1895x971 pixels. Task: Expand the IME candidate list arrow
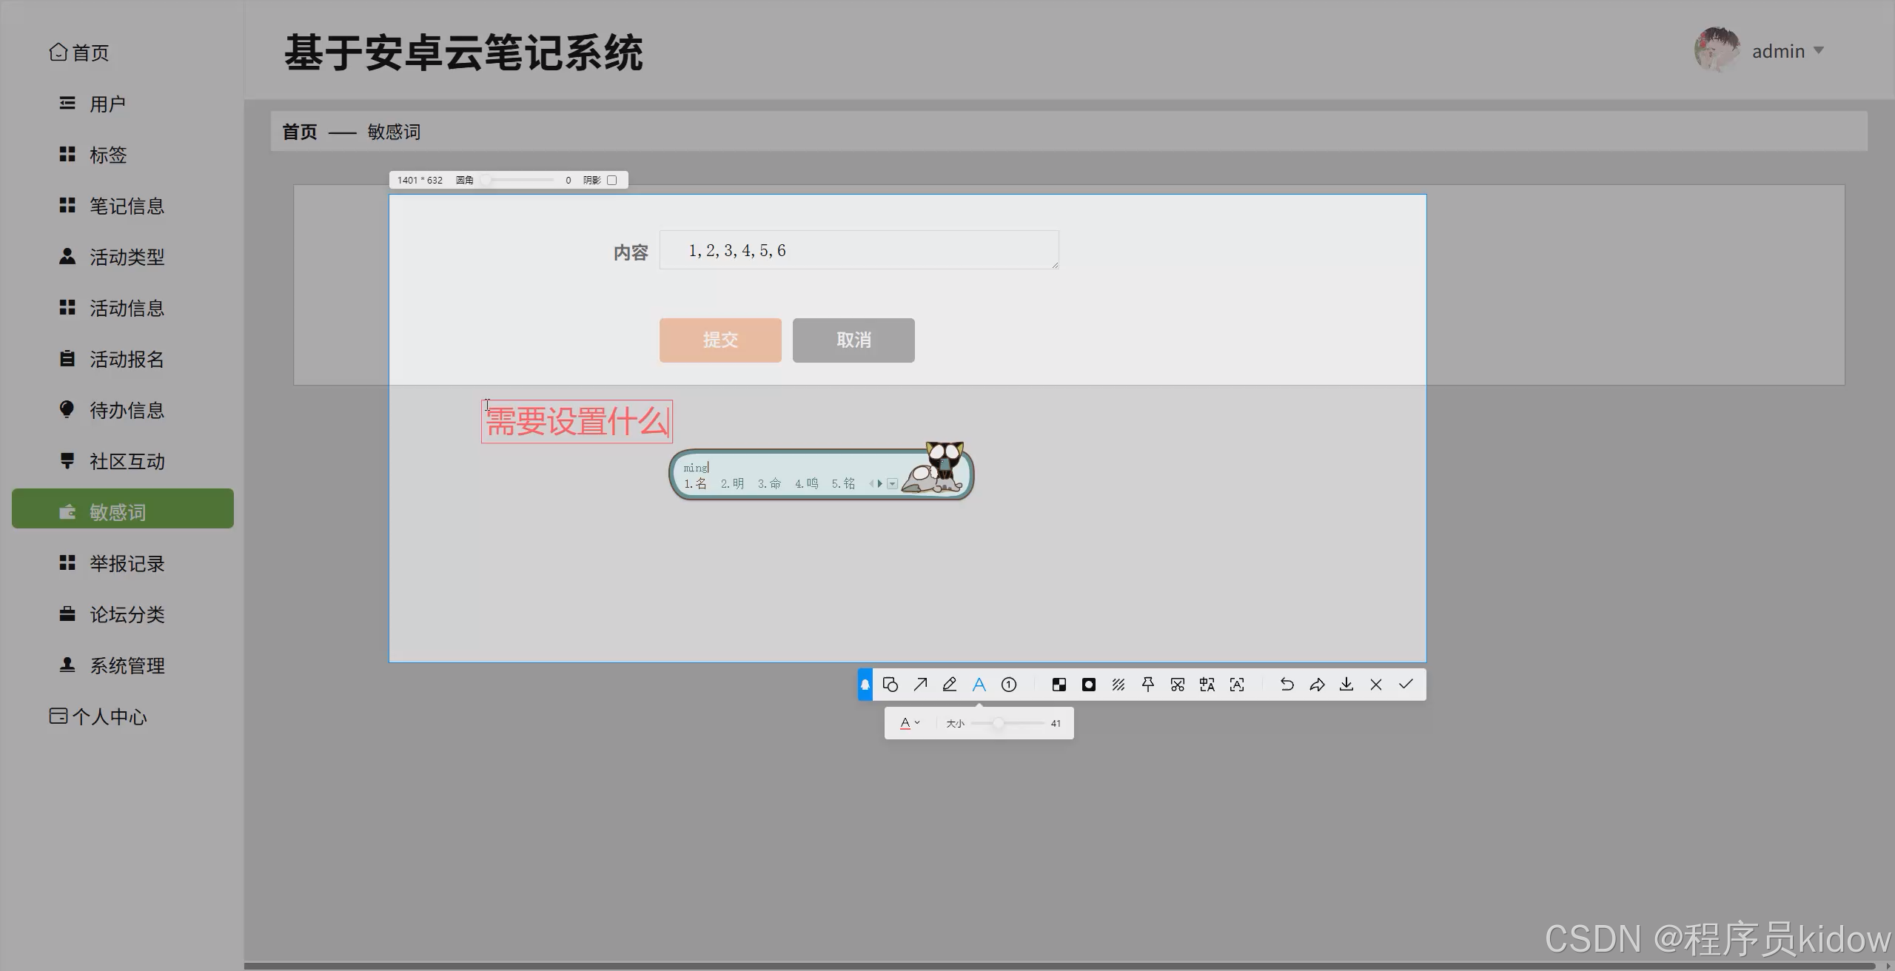click(893, 484)
